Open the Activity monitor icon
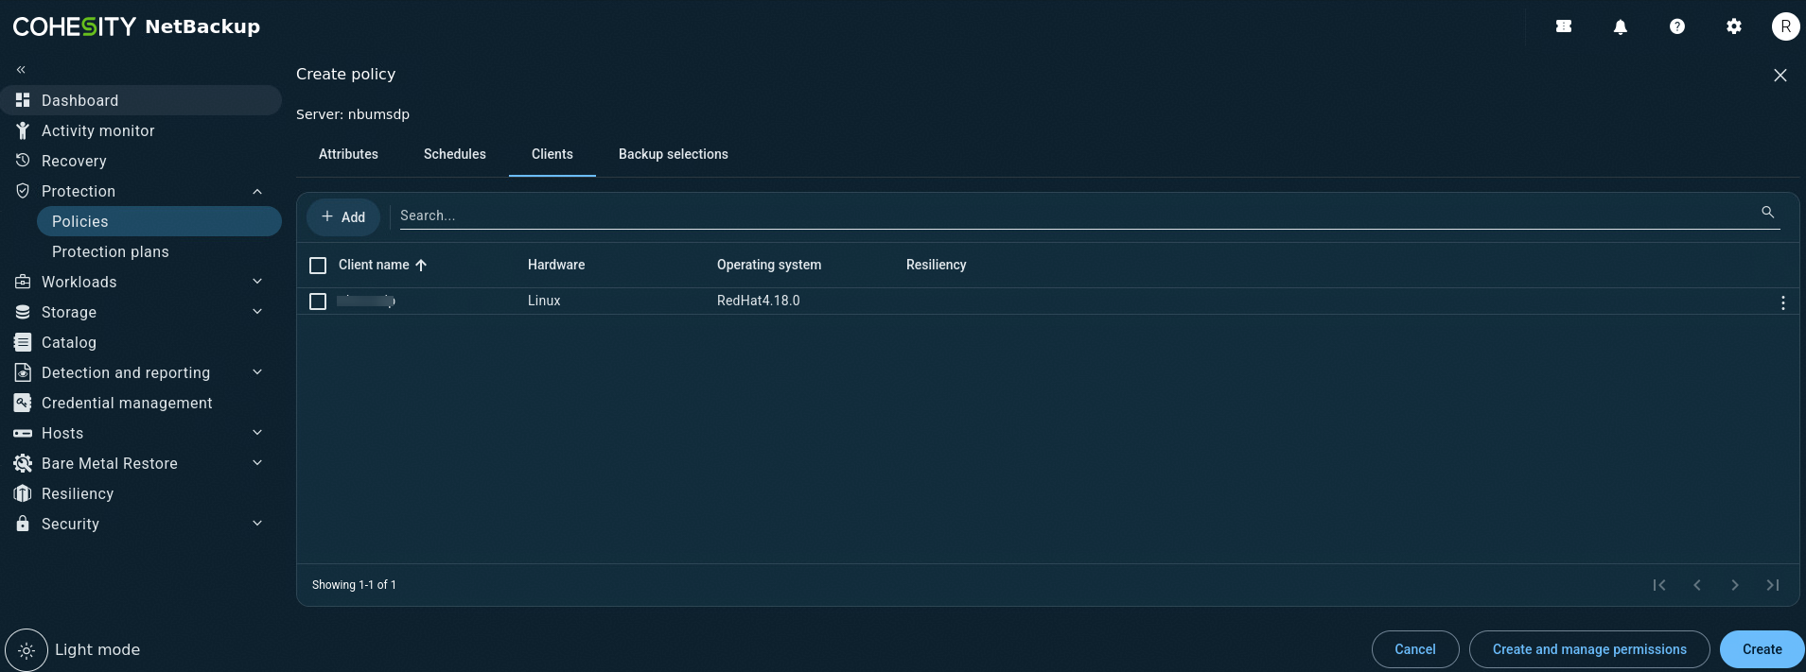This screenshot has height=672, width=1806. tap(23, 130)
